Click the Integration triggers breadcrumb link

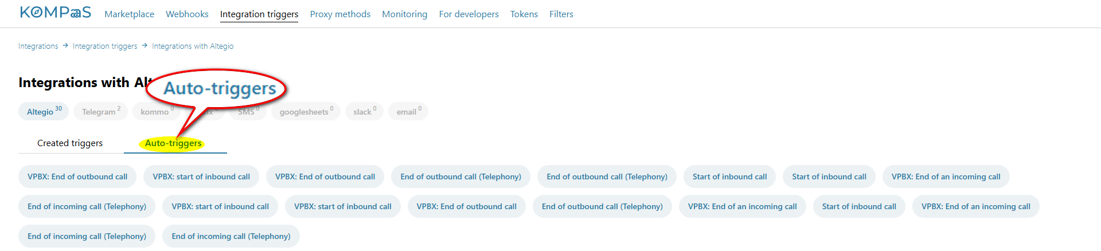(x=105, y=46)
